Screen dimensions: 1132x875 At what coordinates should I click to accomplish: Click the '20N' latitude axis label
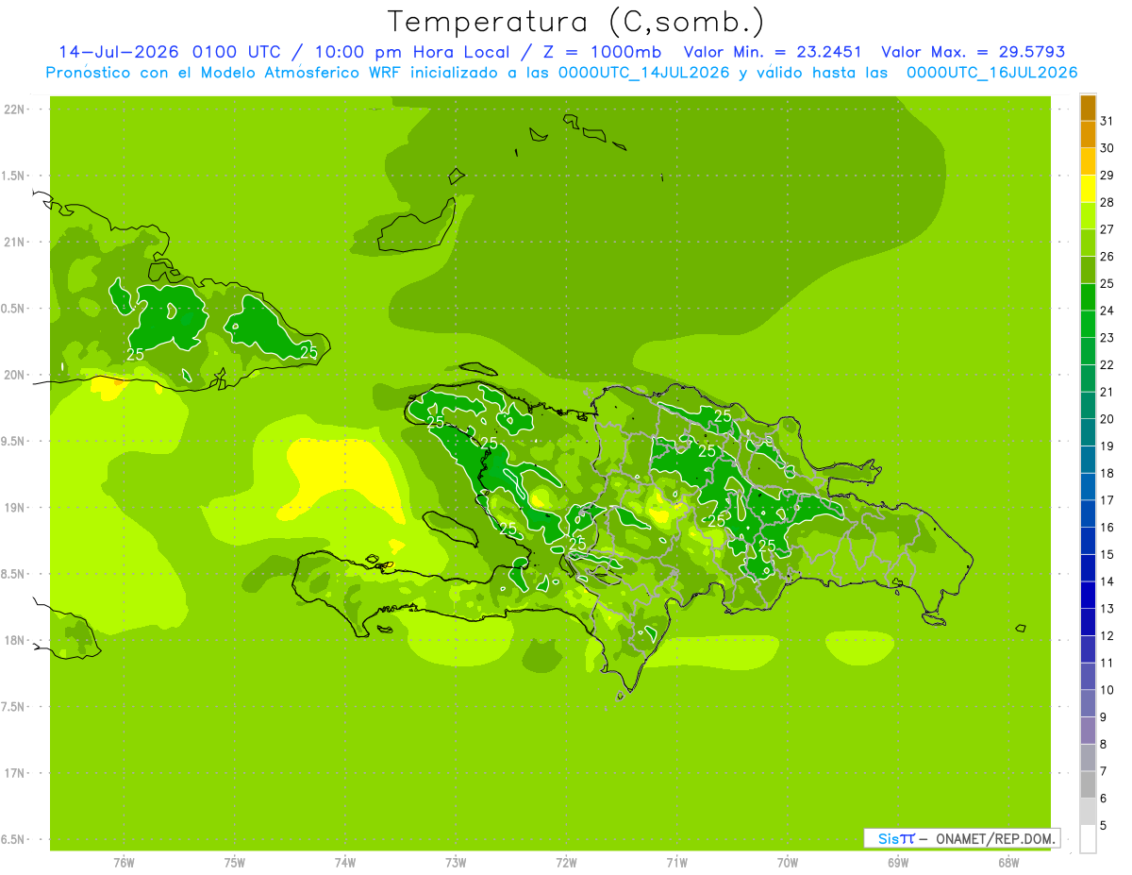pyautogui.click(x=13, y=375)
